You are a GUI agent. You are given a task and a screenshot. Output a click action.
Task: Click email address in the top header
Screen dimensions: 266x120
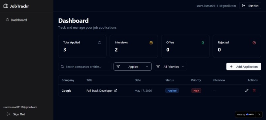[x=216, y=6]
